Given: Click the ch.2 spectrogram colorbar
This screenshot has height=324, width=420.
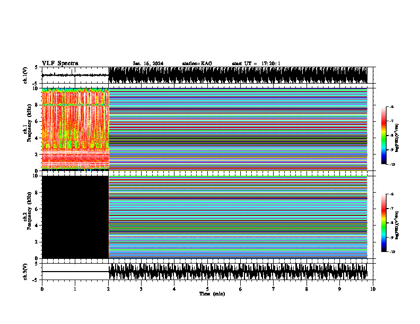Looking at the screenshot, I should [x=383, y=223].
